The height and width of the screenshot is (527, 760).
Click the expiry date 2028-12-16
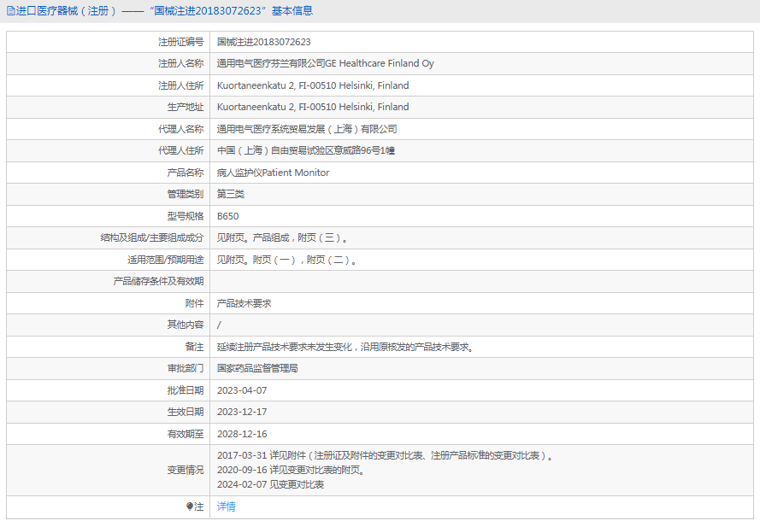[242, 434]
